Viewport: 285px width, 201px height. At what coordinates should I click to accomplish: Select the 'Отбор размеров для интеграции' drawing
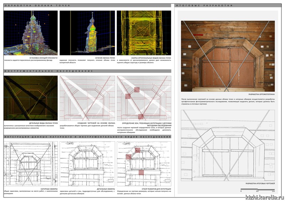(144, 163)
